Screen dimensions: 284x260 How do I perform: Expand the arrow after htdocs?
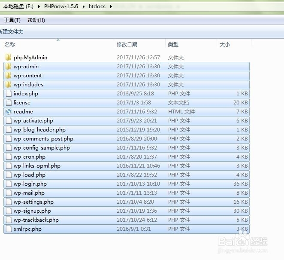111,7
